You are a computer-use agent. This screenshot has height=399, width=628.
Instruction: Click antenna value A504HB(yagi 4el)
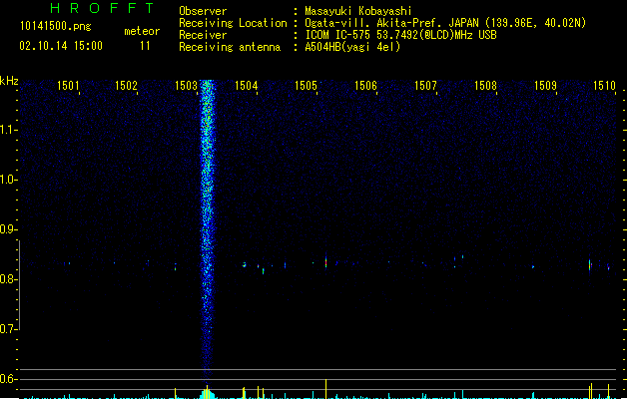(x=352, y=47)
